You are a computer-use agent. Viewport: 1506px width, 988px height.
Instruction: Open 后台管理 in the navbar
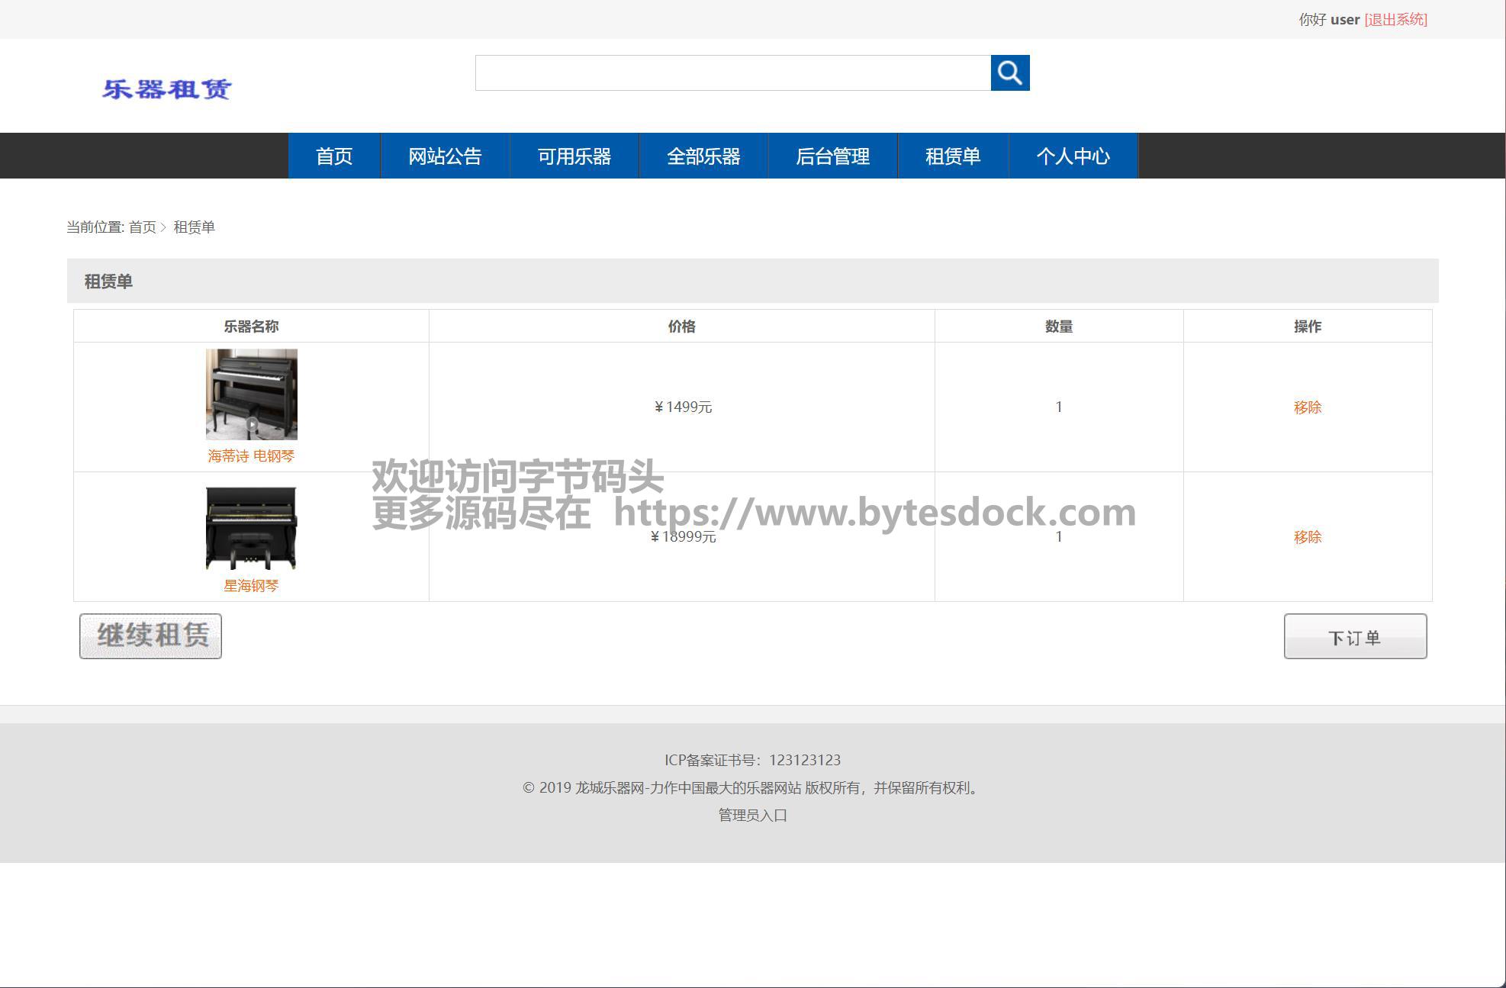[x=832, y=156]
